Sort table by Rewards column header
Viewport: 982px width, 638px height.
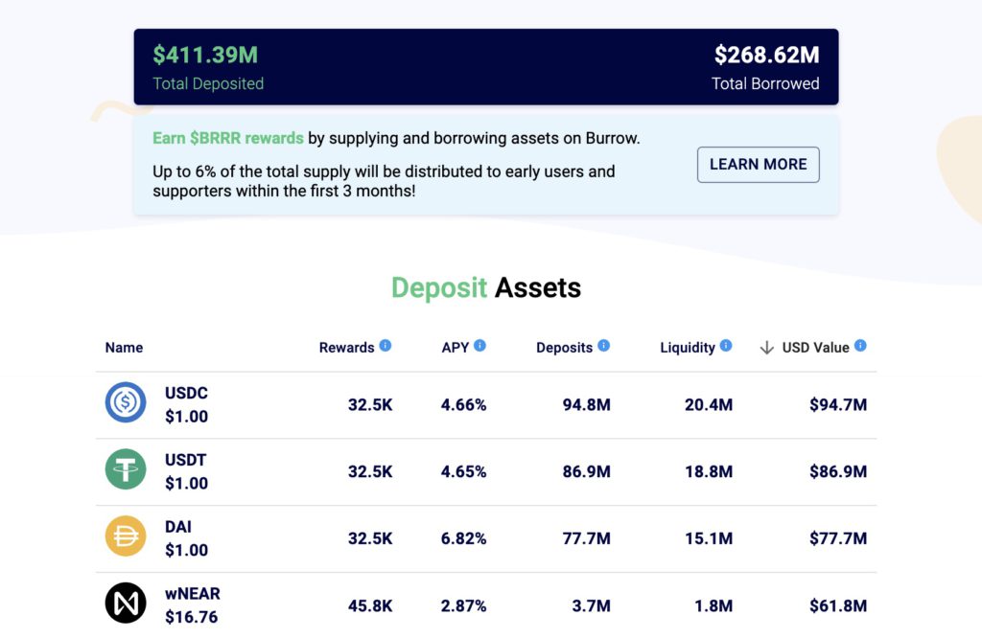click(x=346, y=348)
